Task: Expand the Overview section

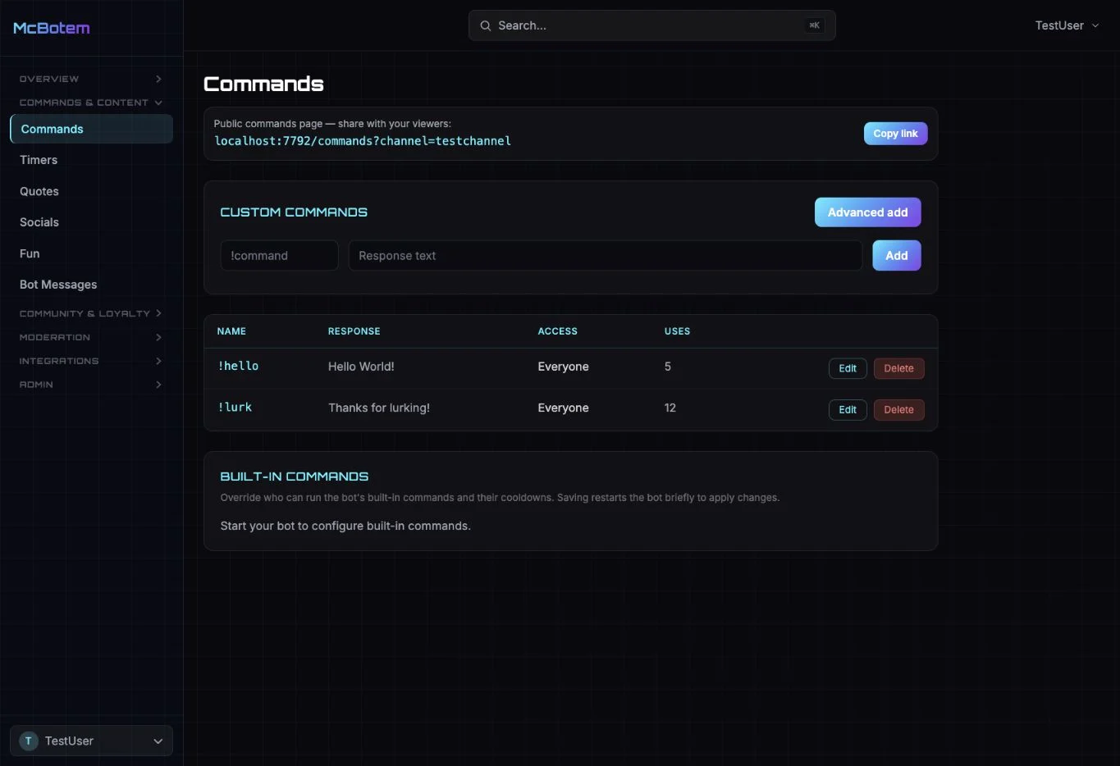Action: point(91,79)
